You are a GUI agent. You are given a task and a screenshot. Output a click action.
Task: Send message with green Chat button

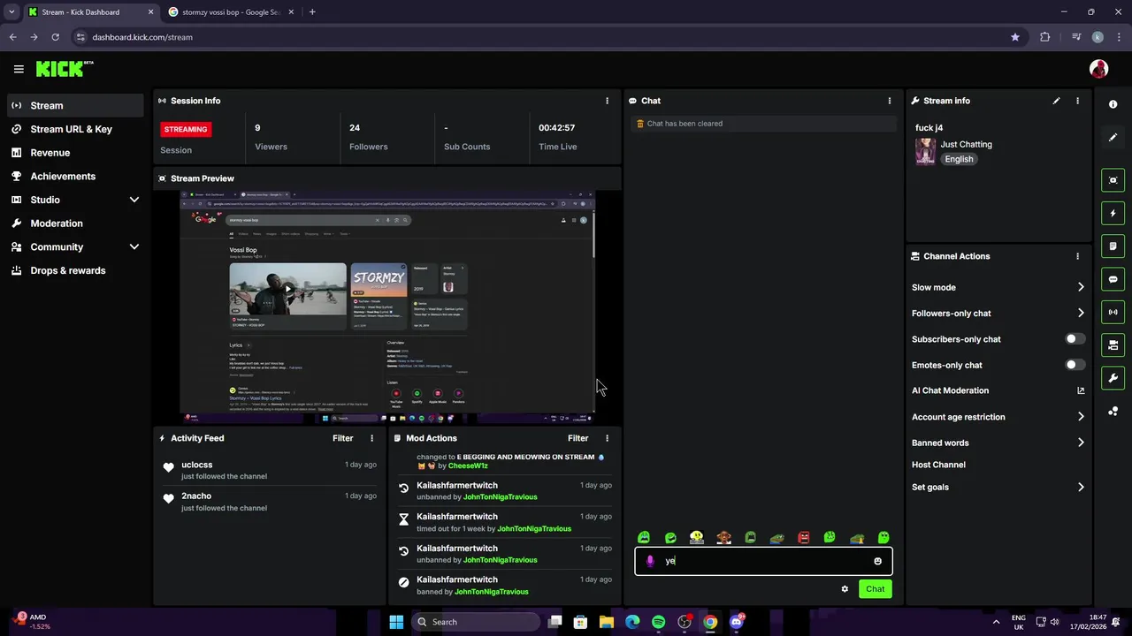click(875, 589)
